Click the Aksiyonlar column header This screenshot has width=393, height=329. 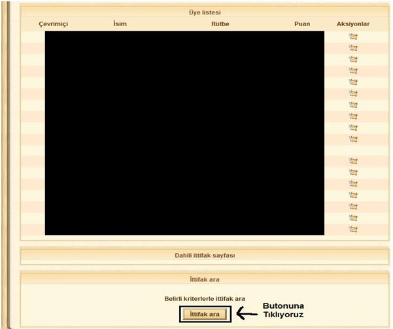point(353,24)
